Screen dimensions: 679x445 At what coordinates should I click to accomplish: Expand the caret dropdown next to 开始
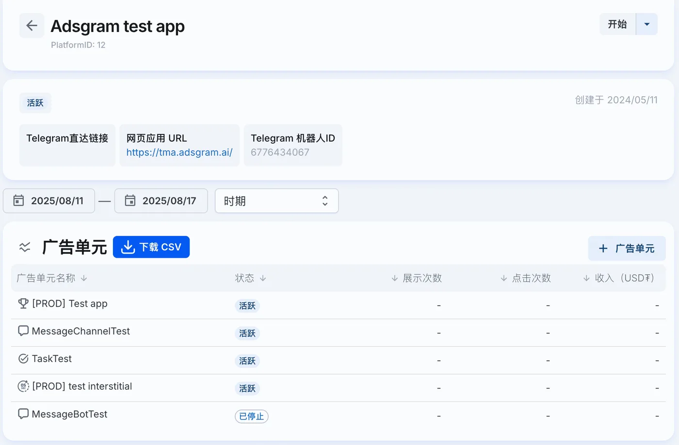(647, 24)
